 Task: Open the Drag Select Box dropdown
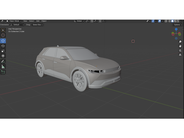(x=38, y=25)
